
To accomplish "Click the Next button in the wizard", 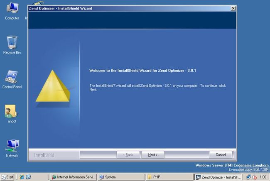I will pyautogui.click(x=153, y=155).
